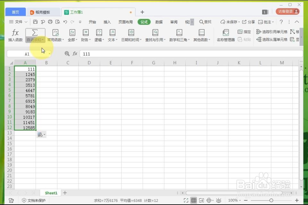The height and width of the screenshot is (205, 308).
Task: Open the 名称管理器 (Name Manager)
Action: coord(226,35)
